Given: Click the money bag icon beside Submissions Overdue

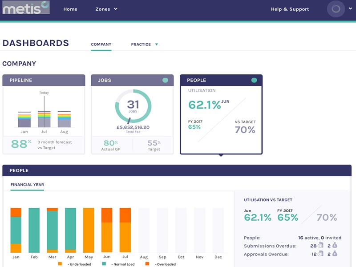Looking at the screenshot, I should [334, 245].
